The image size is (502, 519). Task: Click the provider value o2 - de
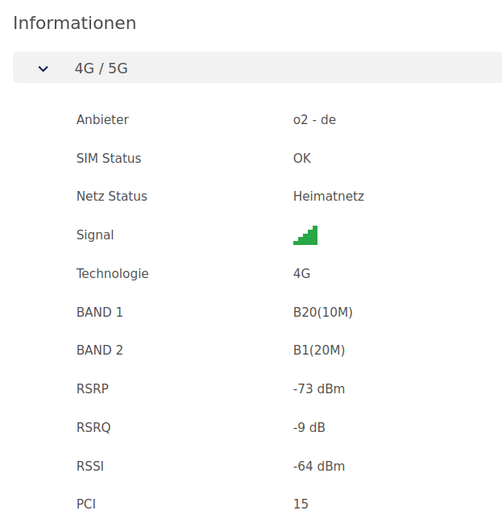click(314, 120)
